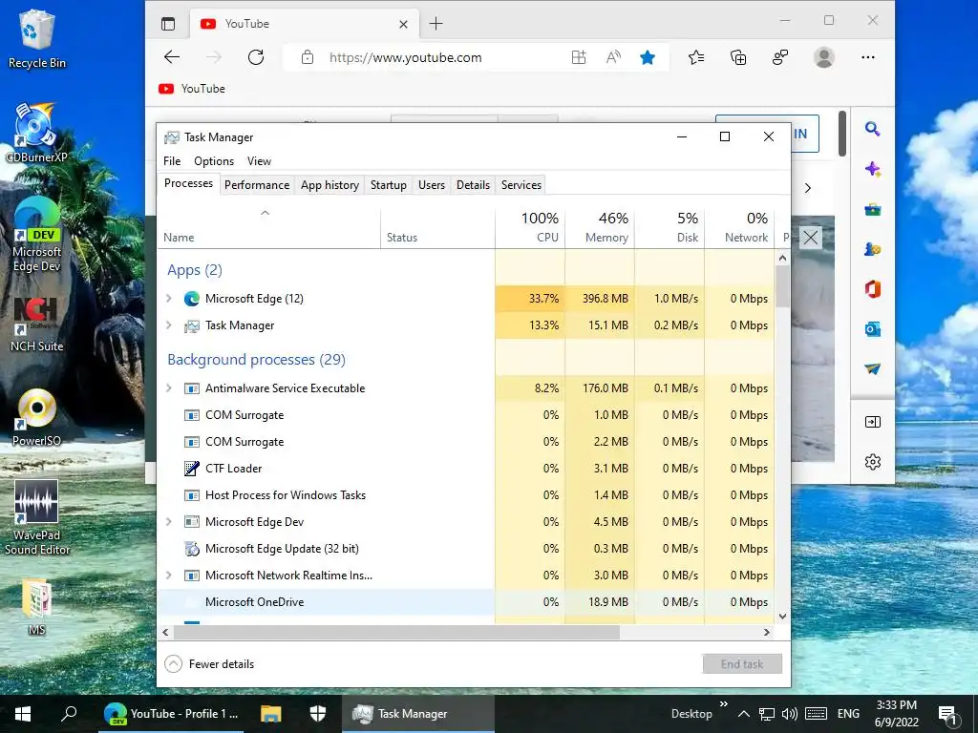This screenshot has height=733, width=978.
Task: Open the Edge sidebar Tools briefcase icon
Action: click(x=873, y=209)
